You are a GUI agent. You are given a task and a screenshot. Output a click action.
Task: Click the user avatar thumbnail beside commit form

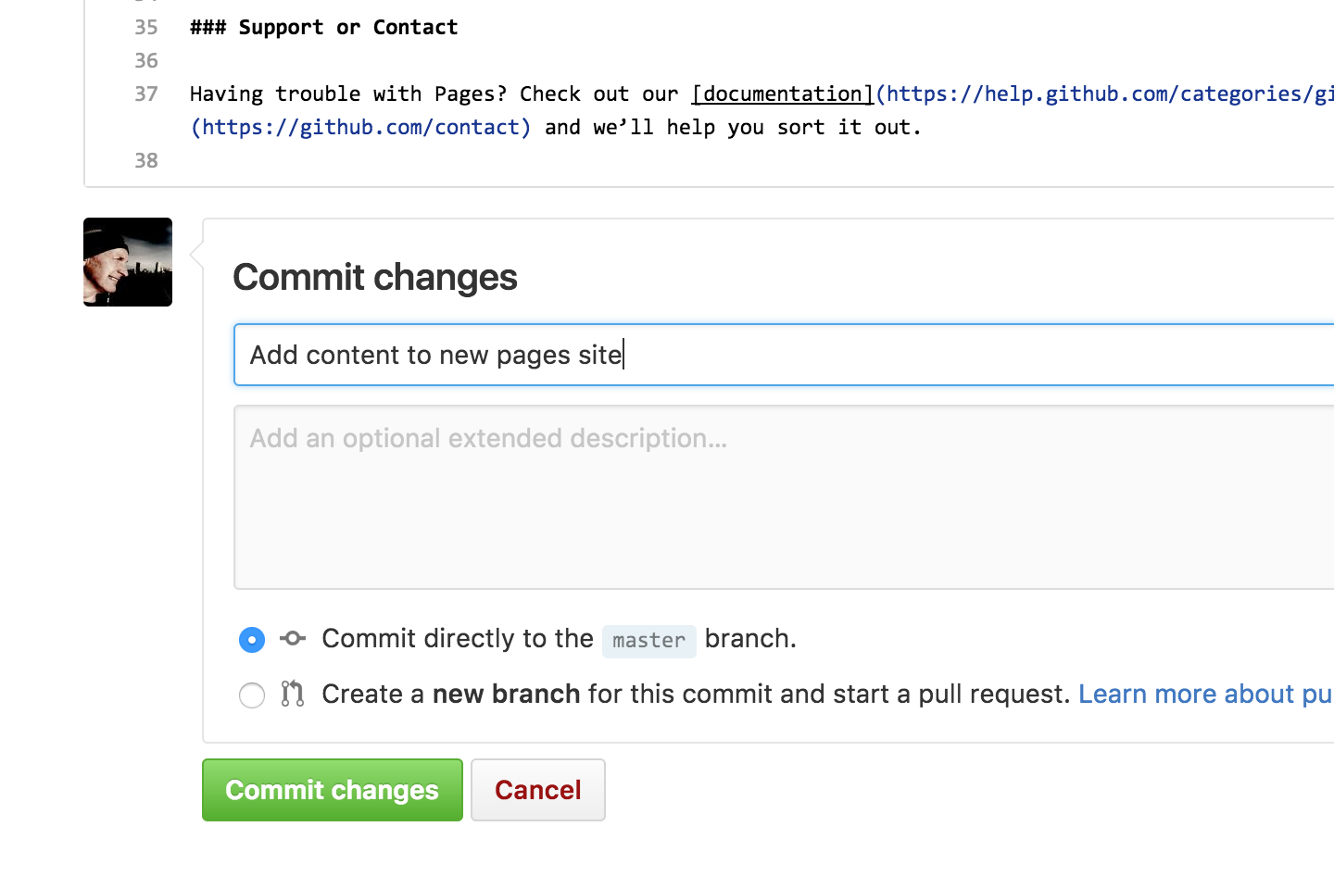tap(127, 261)
